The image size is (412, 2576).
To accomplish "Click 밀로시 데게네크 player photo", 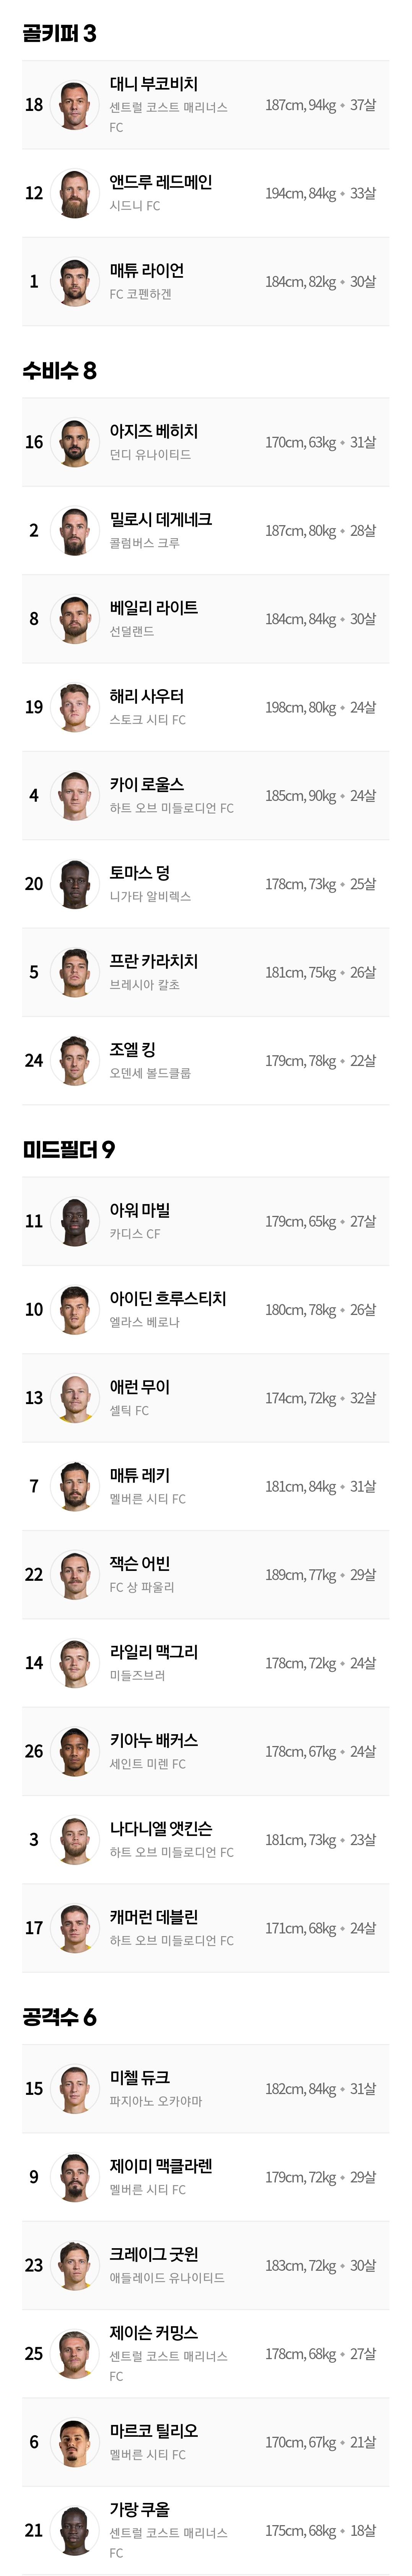I will point(74,531).
